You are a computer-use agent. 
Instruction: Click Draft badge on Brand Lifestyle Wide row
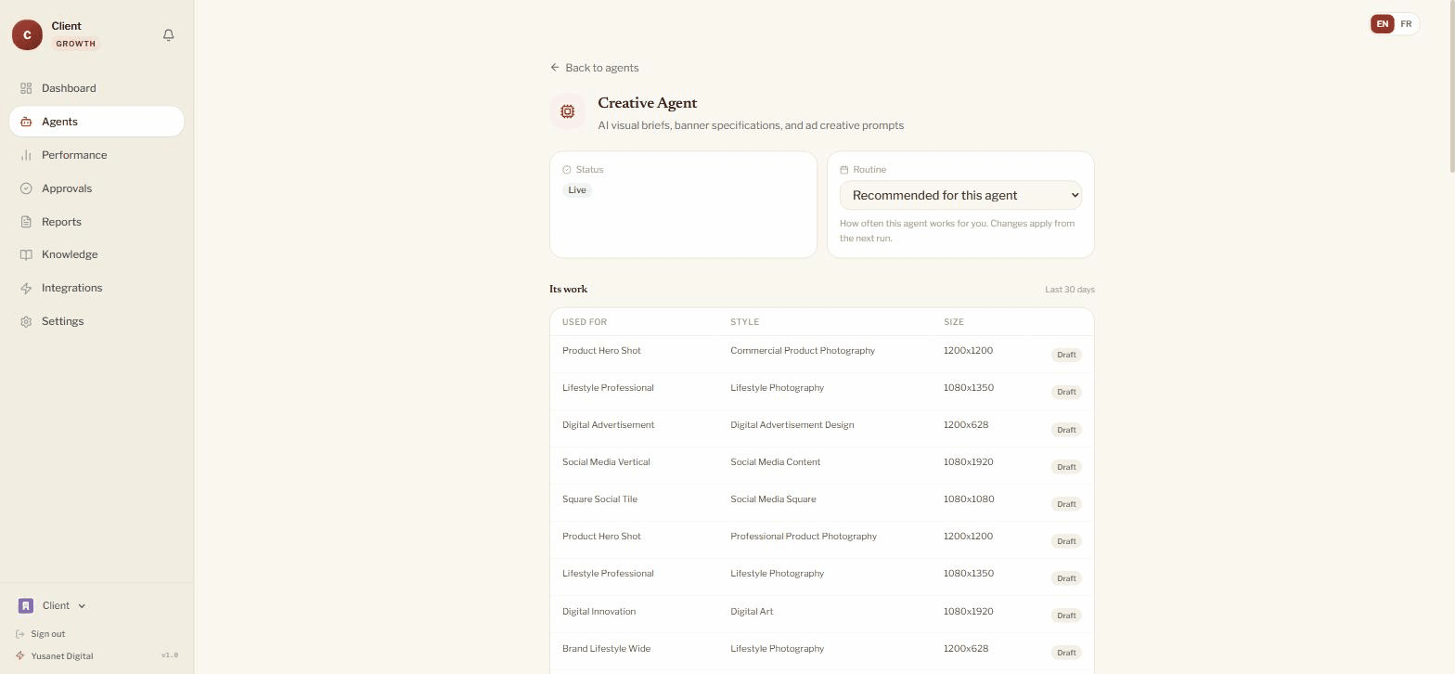pos(1066,653)
